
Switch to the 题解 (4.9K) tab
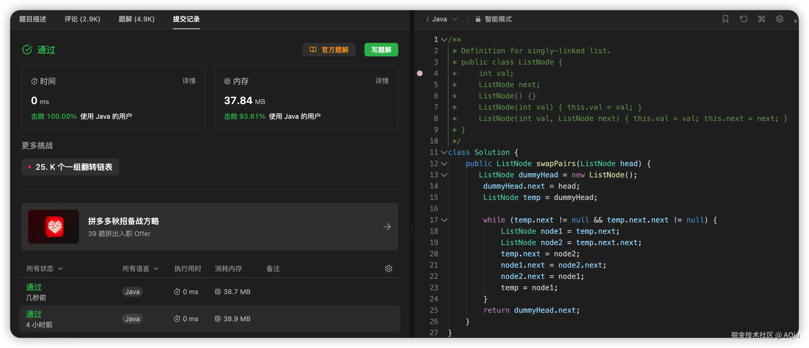point(136,19)
